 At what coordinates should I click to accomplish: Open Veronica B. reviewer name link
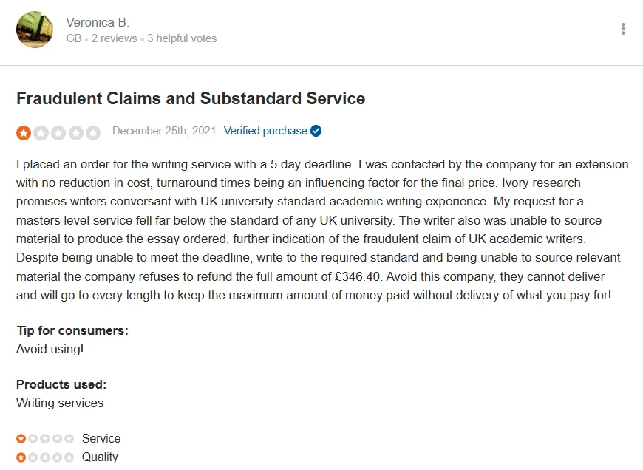coord(98,22)
